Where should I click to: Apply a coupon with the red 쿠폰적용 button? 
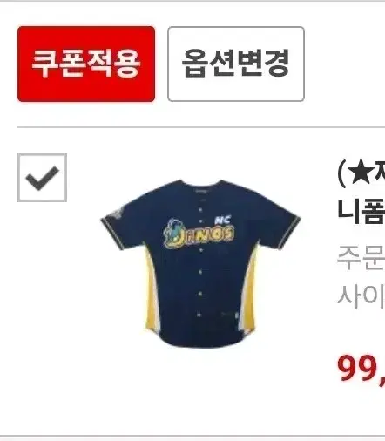pyautogui.click(x=86, y=64)
